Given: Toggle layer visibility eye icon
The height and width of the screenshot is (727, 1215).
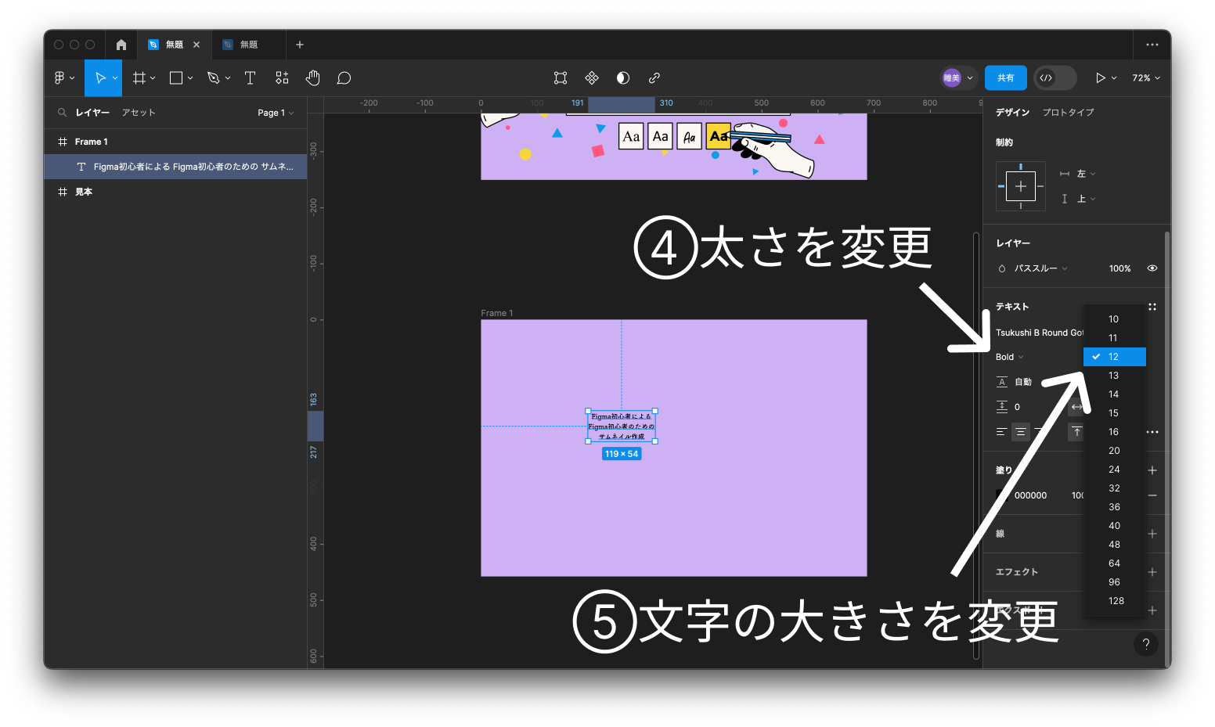Looking at the screenshot, I should click(1152, 268).
